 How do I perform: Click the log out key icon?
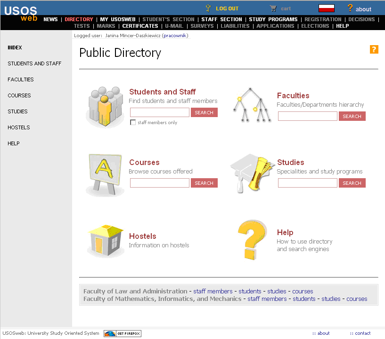click(x=208, y=8)
